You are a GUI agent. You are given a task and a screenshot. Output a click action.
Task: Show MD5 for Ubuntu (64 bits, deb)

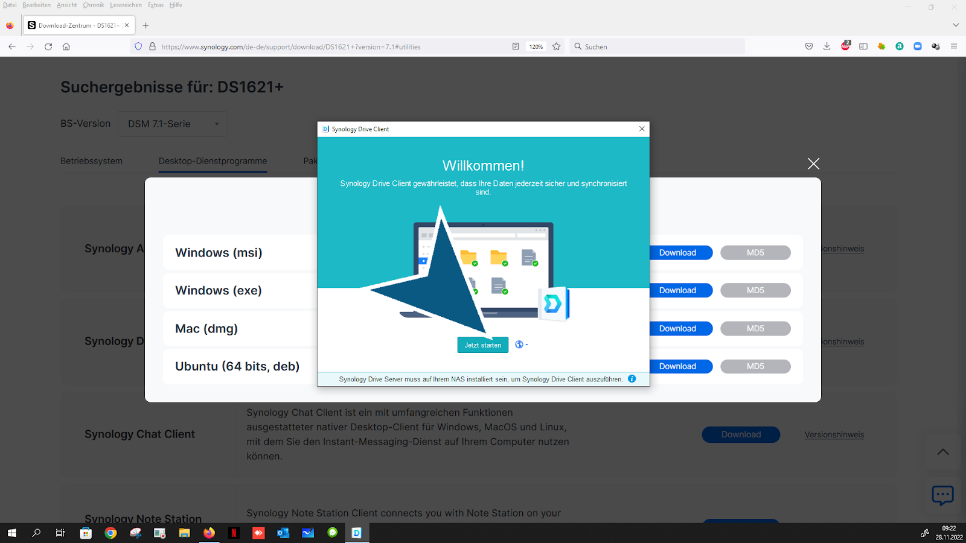click(x=755, y=366)
